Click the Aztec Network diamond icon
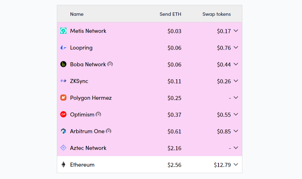The image size is (302, 179). click(63, 148)
